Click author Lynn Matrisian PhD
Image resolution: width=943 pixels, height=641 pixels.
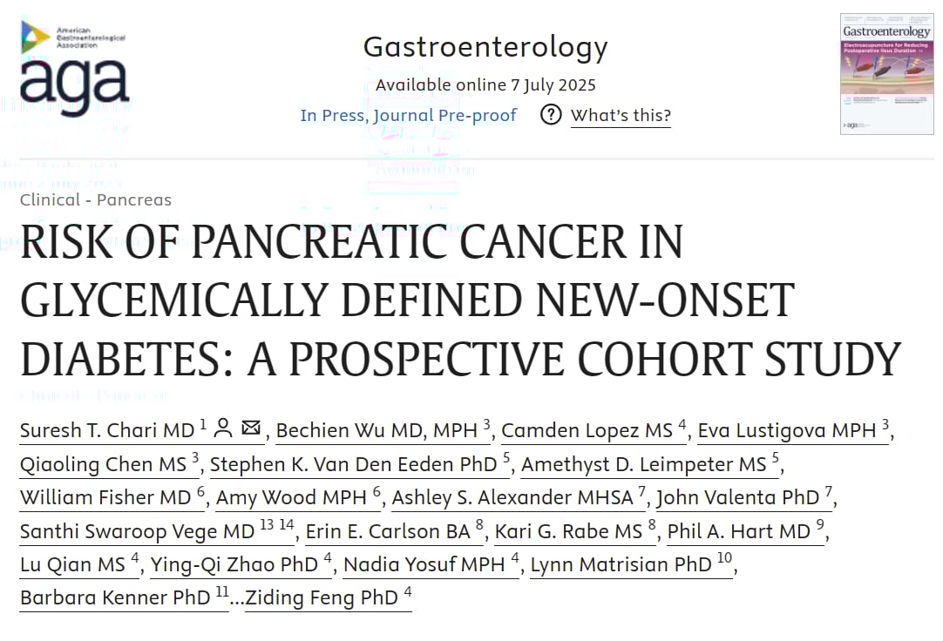tap(621, 564)
